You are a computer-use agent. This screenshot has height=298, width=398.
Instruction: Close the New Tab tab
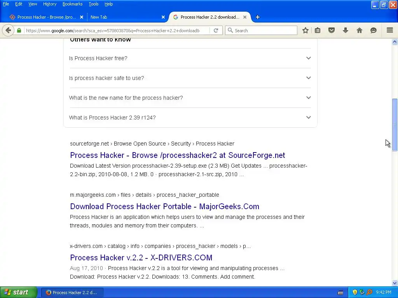tap(163, 17)
